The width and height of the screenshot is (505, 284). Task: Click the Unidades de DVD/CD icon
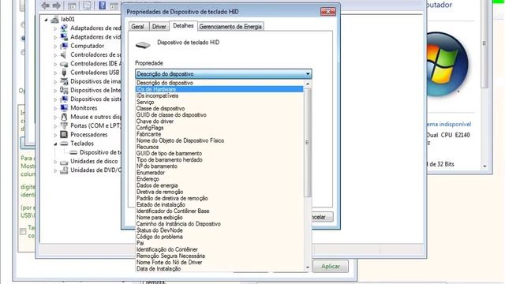64,170
